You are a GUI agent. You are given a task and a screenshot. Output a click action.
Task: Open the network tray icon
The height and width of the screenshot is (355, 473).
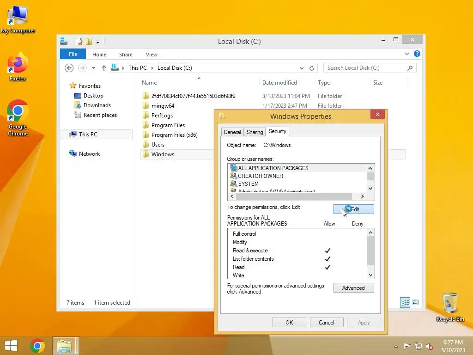click(418, 346)
